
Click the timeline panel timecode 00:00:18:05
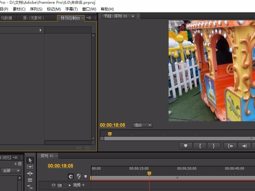coord(61,166)
